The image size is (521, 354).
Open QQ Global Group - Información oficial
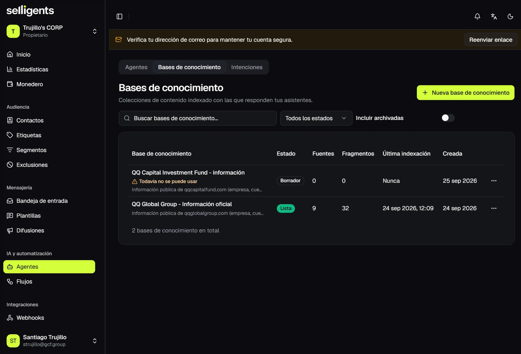(182, 204)
